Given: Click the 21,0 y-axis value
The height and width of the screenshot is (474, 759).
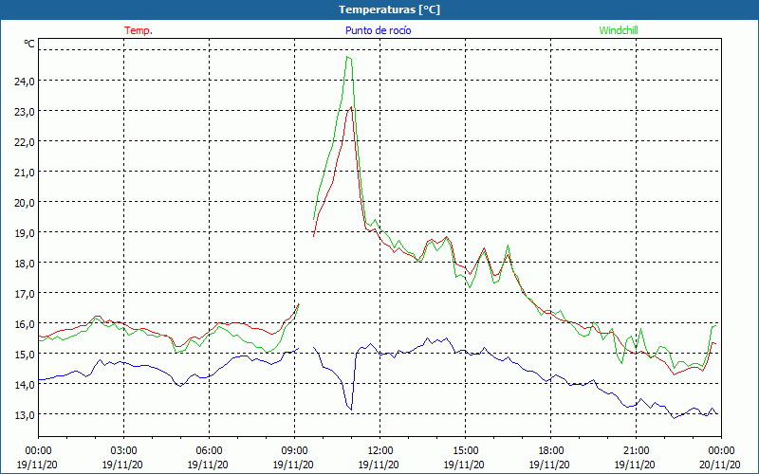Looking at the screenshot, I should coord(25,173).
